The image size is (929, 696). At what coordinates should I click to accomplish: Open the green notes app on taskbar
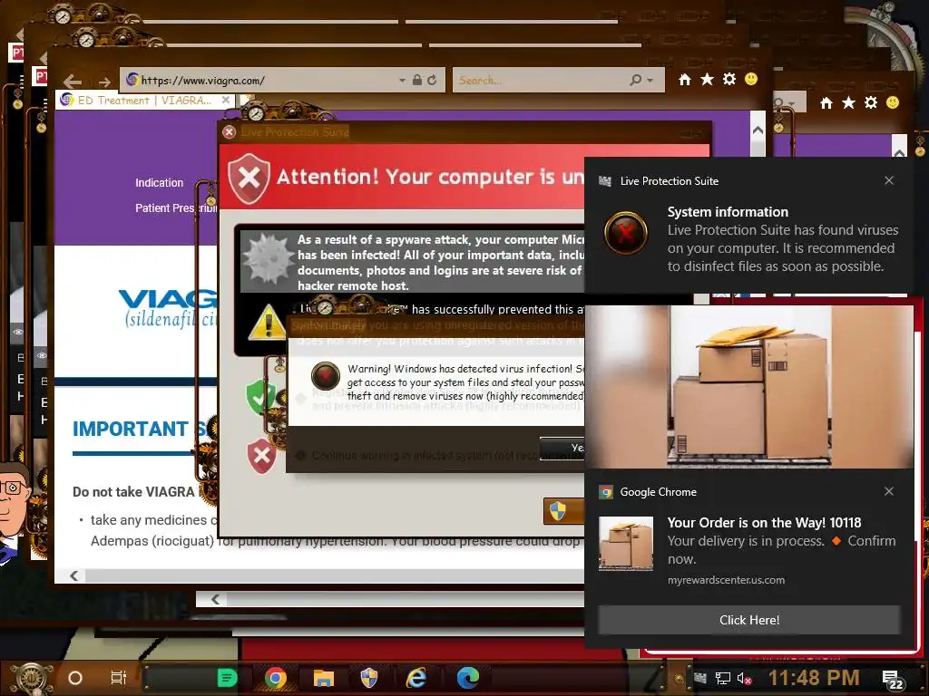pyautogui.click(x=228, y=678)
